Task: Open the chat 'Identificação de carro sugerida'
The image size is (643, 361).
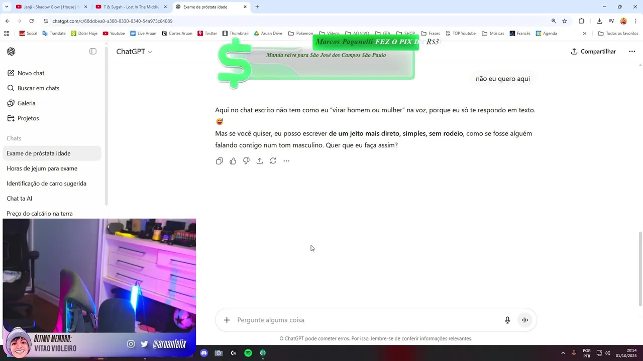Action: coord(52,184)
